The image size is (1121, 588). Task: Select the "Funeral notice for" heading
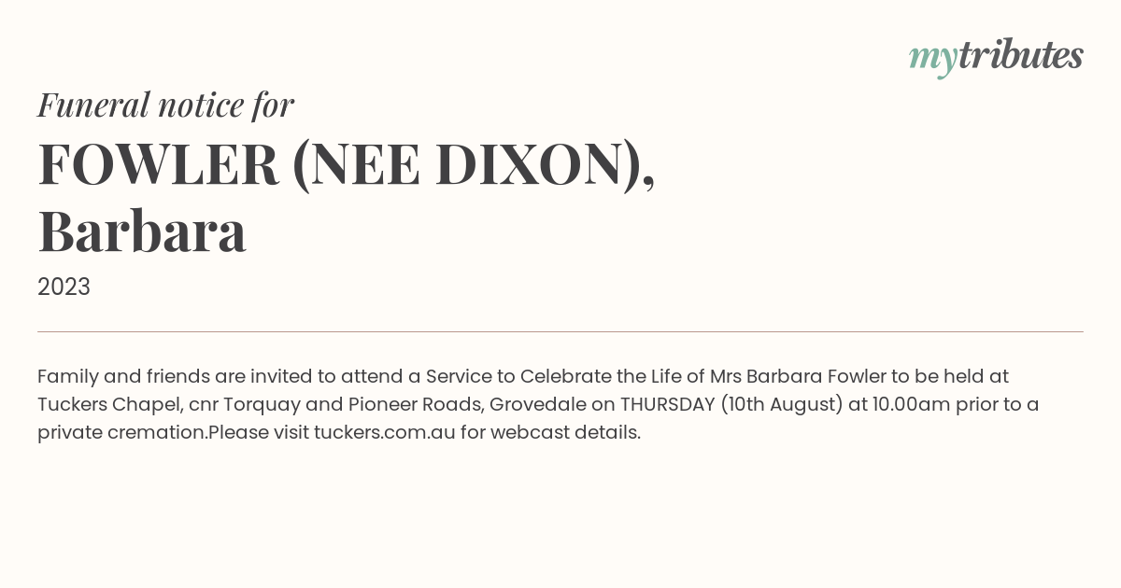point(165,105)
